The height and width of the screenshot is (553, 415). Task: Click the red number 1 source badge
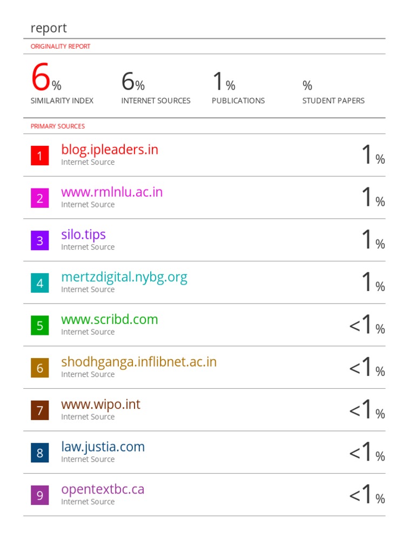click(39, 156)
